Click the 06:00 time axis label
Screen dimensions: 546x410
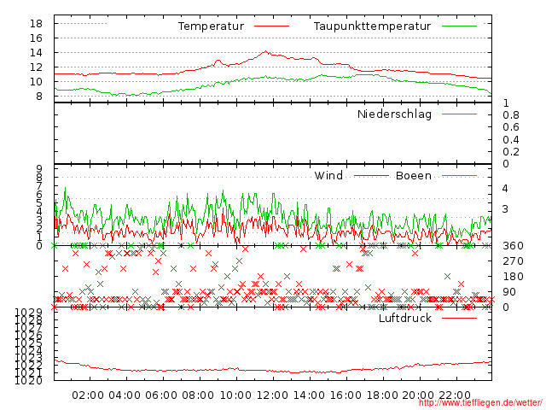pos(161,395)
